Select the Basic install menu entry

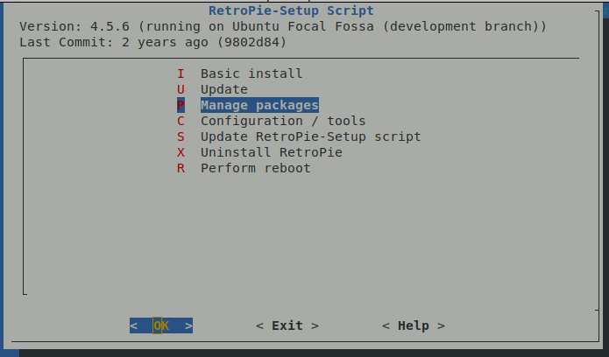click(x=251, y=73)
